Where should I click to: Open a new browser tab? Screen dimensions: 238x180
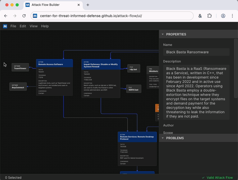click(88, 5)
